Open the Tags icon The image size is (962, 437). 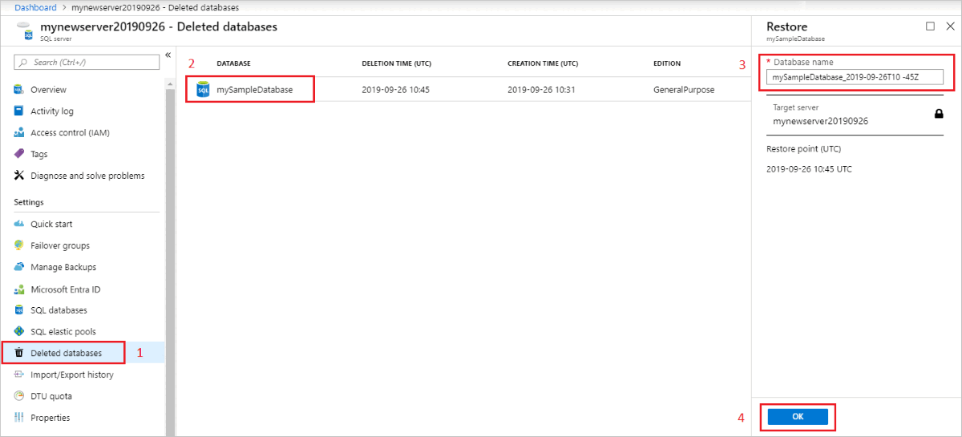click(19, 154)
